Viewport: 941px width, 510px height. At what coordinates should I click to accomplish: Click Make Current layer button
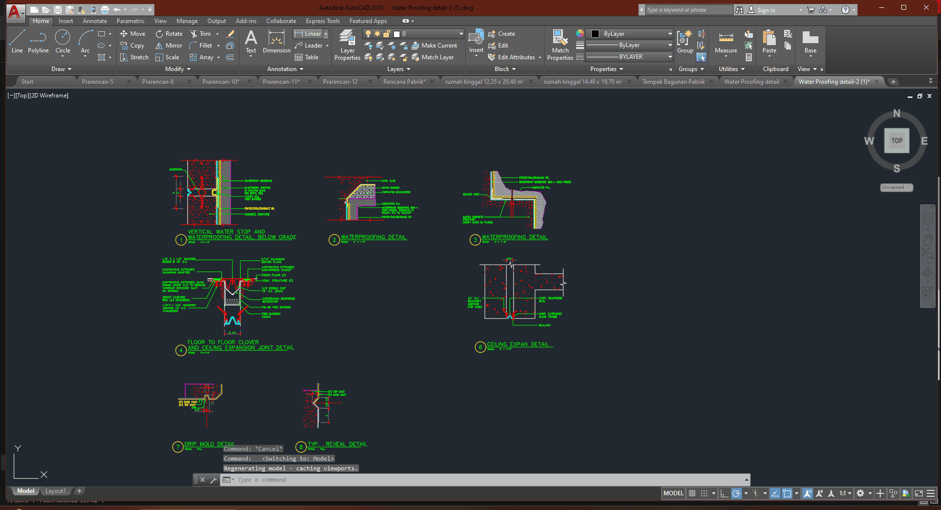click(434, 46)
